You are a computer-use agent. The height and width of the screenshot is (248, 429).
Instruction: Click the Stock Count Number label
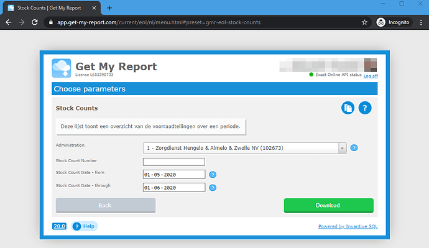click(76, 161)
